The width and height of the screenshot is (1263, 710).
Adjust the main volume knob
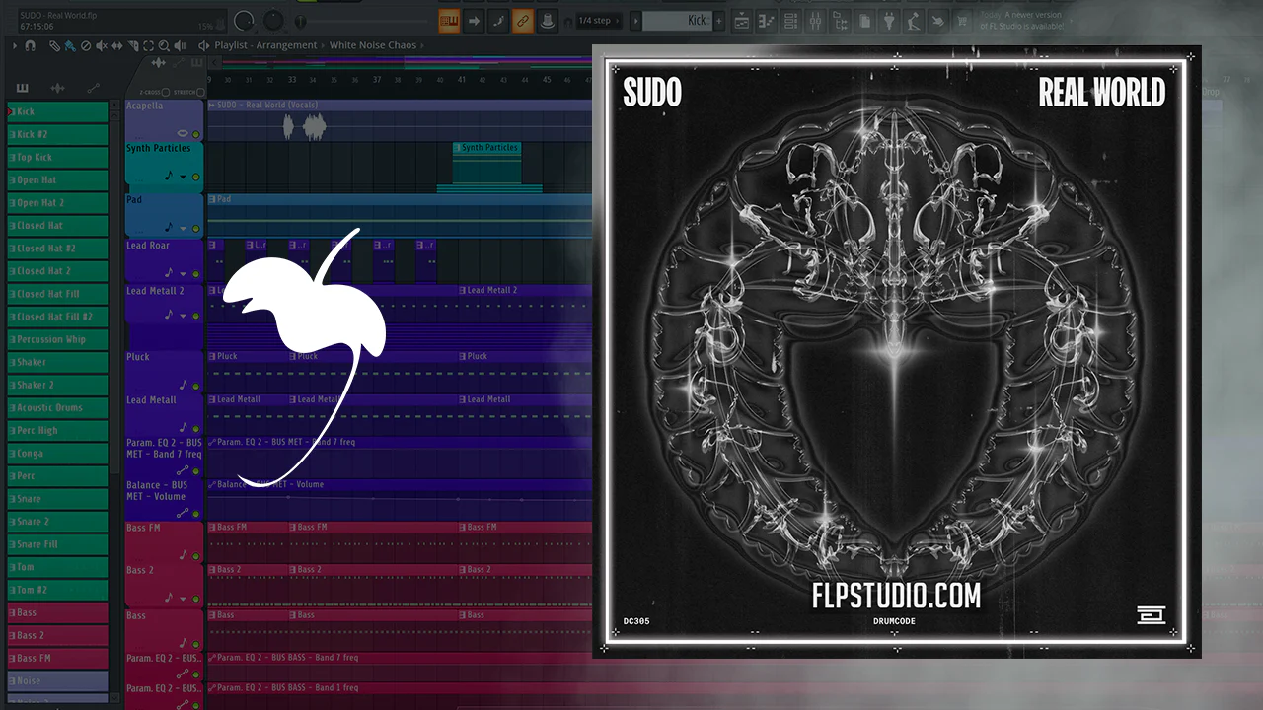click(243, 21)
